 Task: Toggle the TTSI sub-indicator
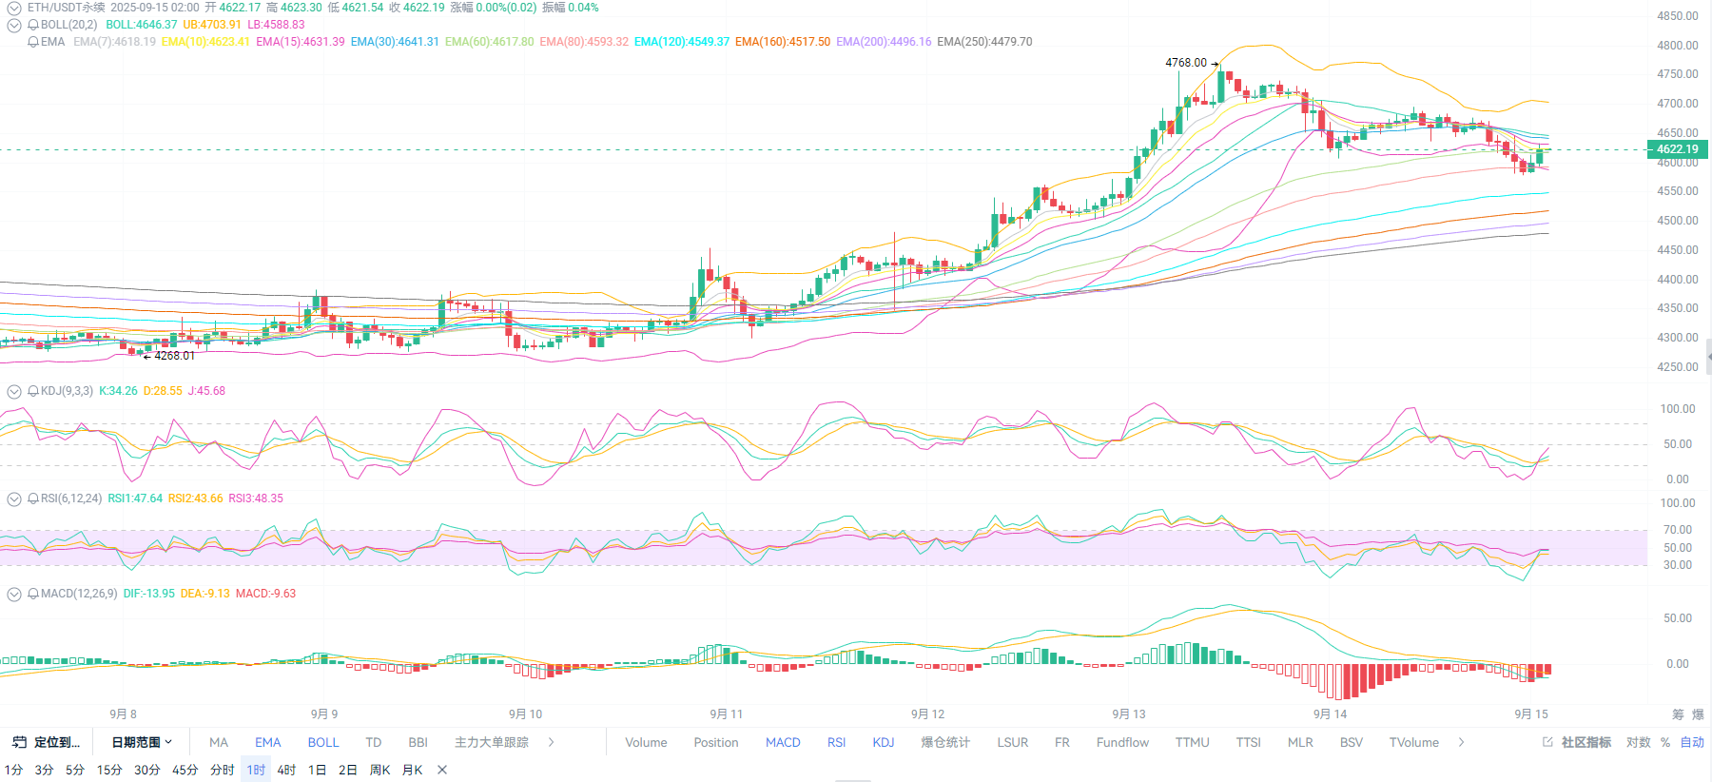point(1249,742)
